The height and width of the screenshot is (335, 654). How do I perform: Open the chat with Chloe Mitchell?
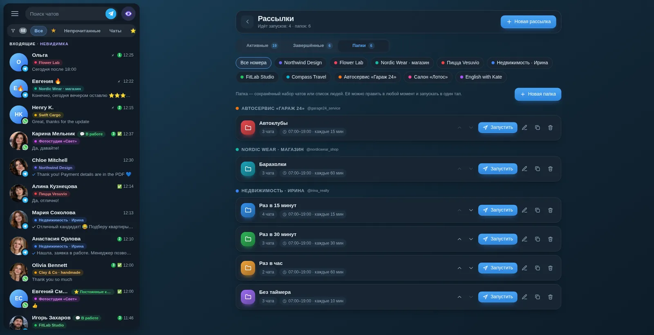click(x=72, y=167)
